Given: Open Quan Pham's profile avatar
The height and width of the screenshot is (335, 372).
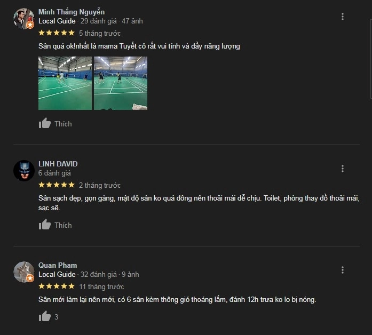Looking at the screenshot, I should 24,272.
